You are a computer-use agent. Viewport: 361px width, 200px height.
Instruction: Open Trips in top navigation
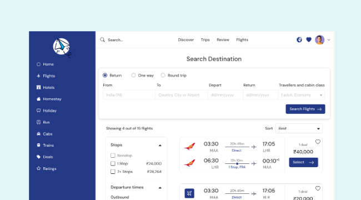click(205, 40)
